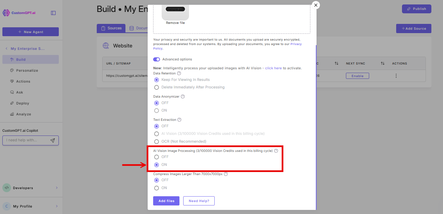Open the Analyze menu item
The width and height of the screenshot is (443, 214).
click(x=30, y=114)
